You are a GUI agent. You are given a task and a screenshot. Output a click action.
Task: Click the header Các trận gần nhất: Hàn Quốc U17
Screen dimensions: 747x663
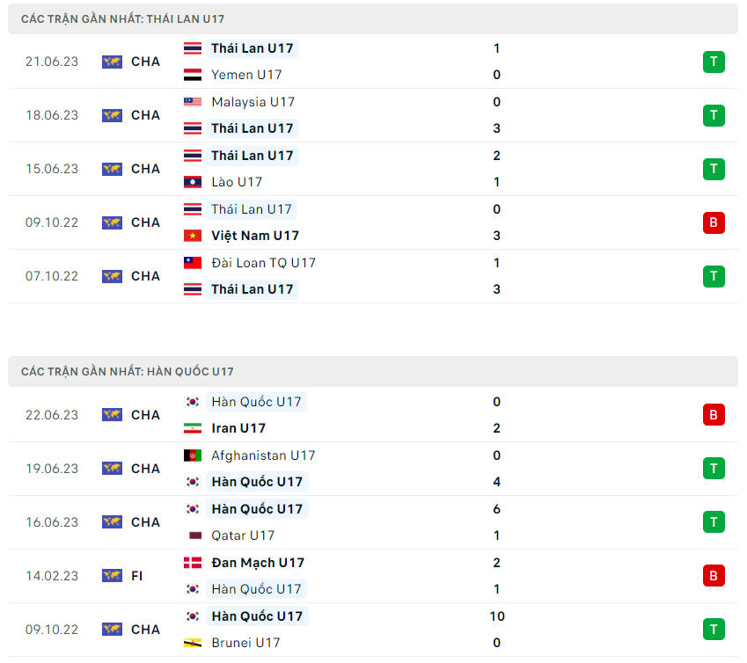coord(128,372)
